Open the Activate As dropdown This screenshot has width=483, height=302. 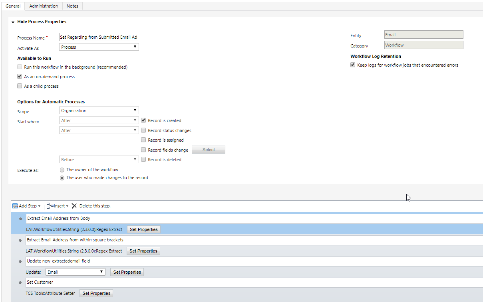[99, 47]
